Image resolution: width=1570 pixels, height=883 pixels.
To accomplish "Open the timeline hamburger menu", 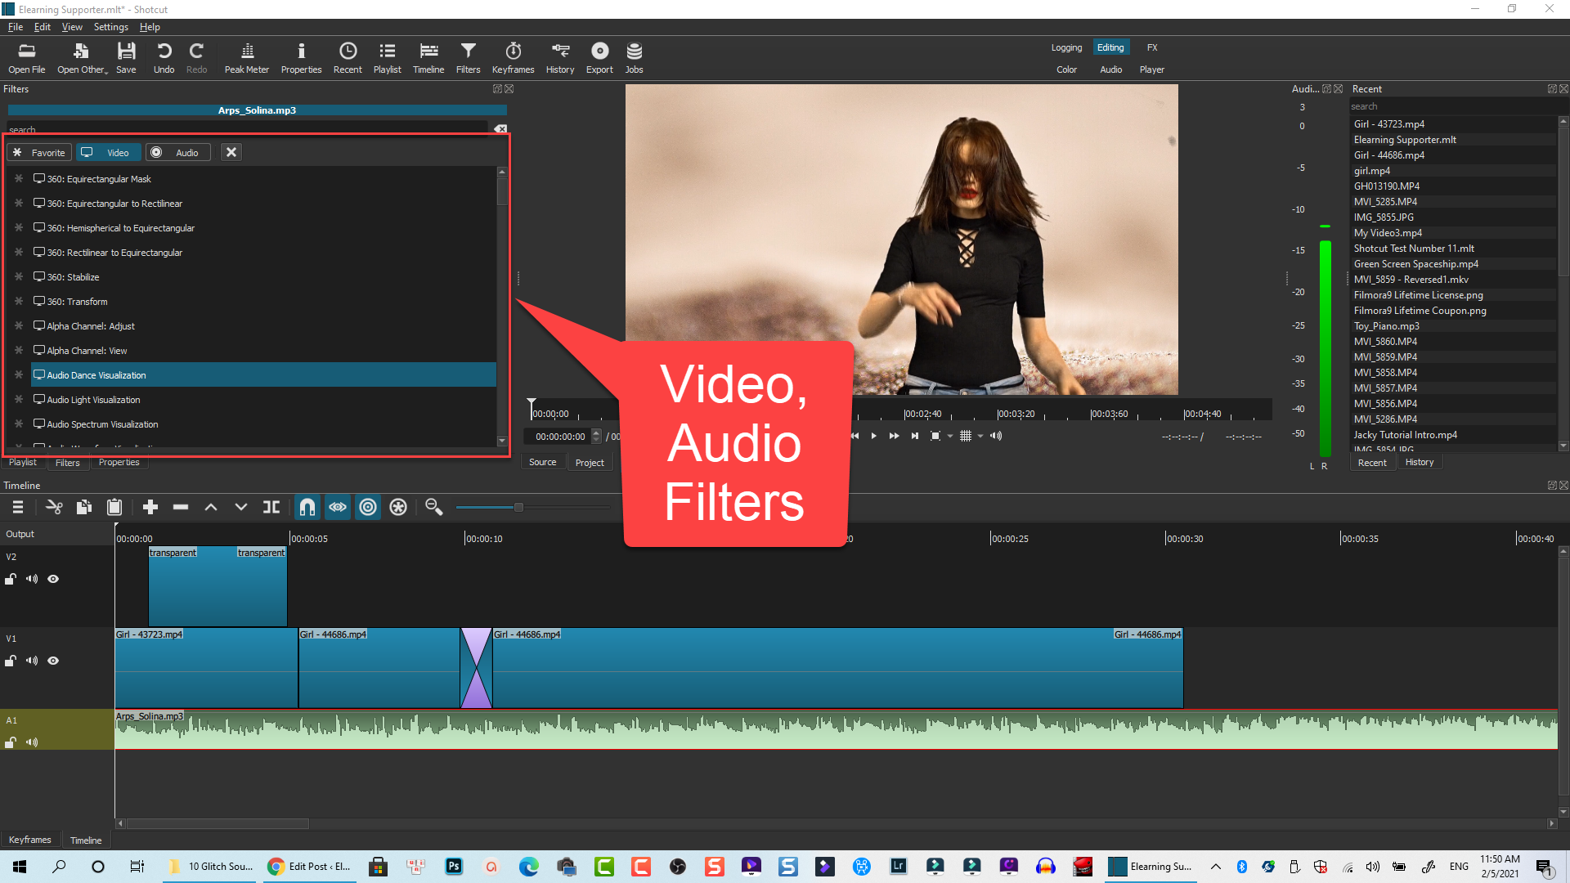I will point(16,507).
